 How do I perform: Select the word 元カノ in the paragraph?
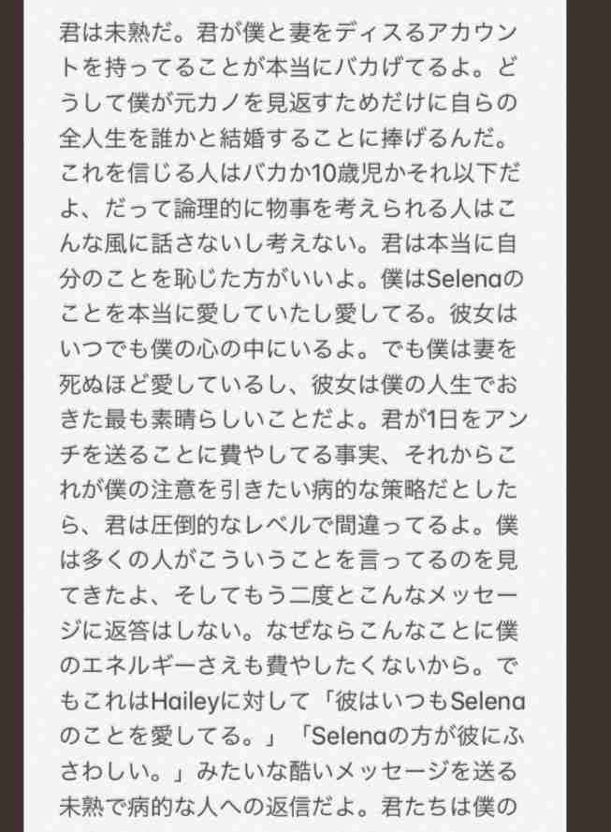(209, 102)
